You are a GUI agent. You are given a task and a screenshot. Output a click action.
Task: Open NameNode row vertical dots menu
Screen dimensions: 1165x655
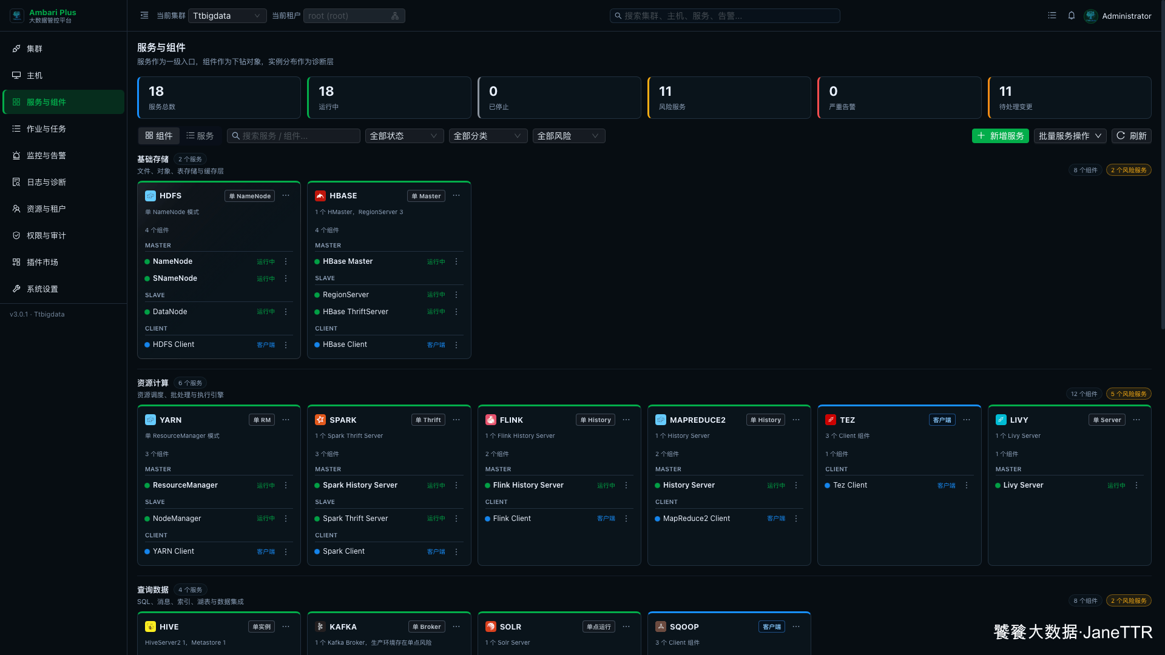coord(286,261)
